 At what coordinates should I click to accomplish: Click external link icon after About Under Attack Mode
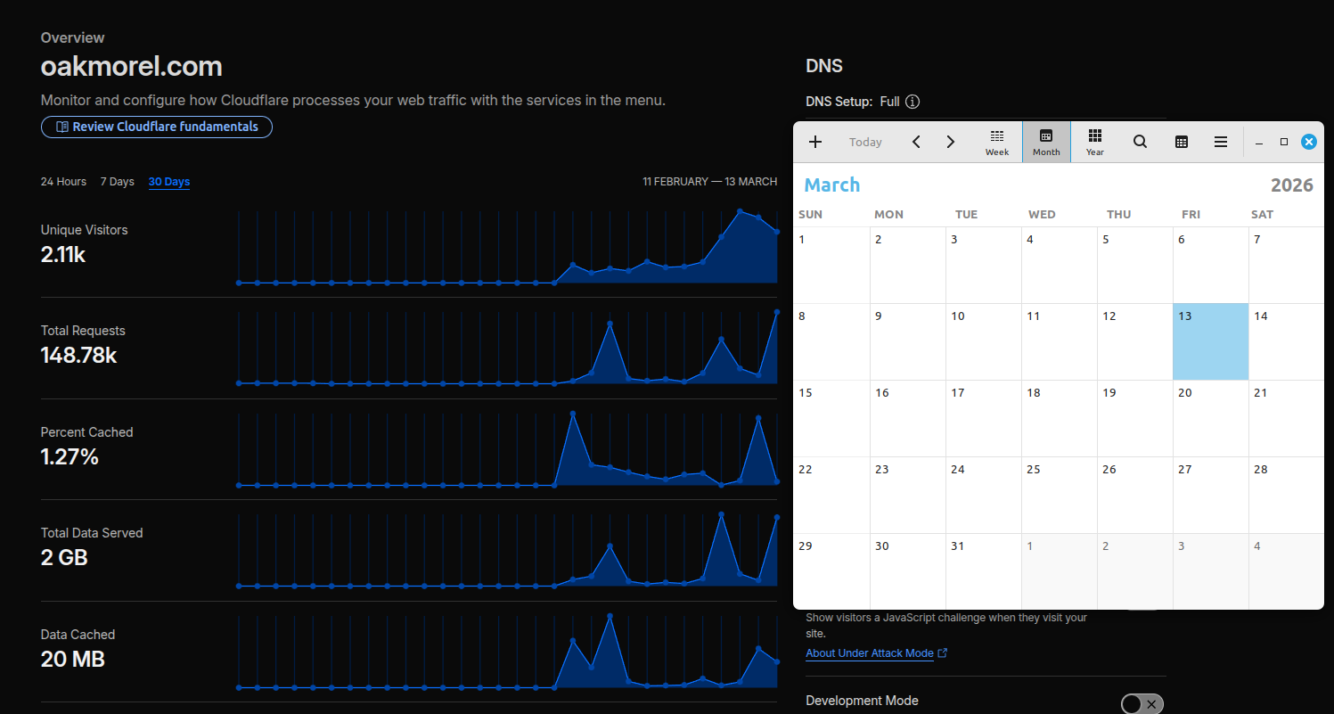(943, 653)
